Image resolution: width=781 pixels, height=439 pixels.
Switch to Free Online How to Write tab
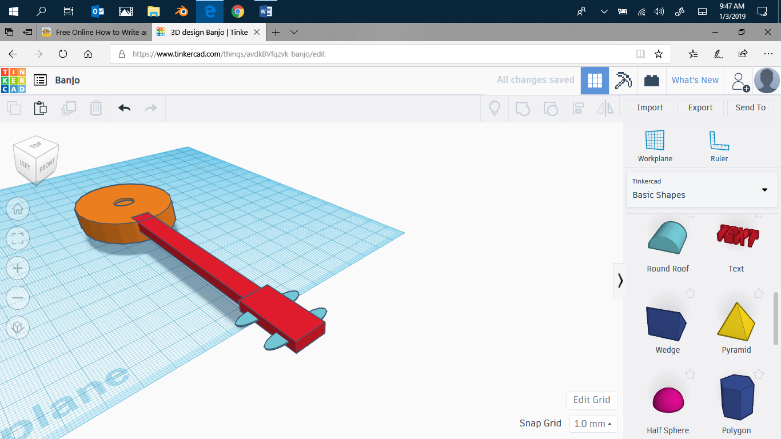click(95, 32)
